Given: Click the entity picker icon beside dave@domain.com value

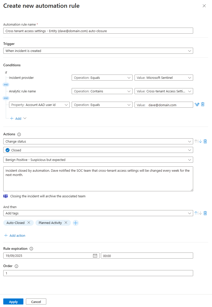Looking at the screenshot, I should tap(197, 104).
